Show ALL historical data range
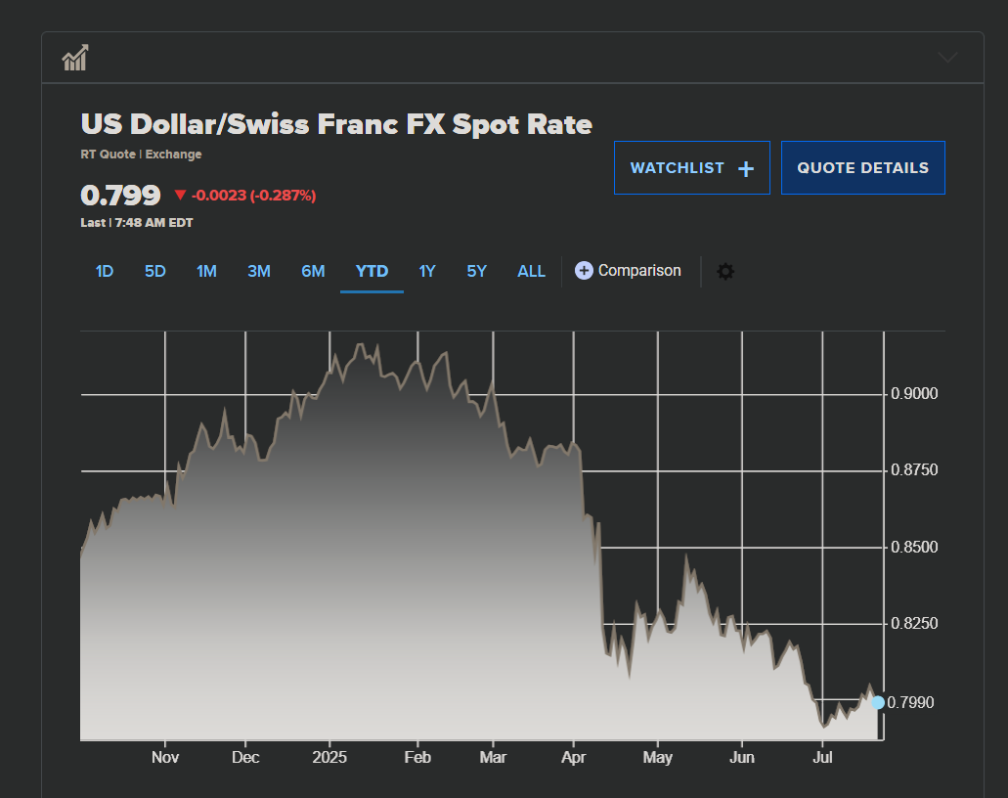This screenshot has width=1008, height=798. (x=531, y=271)
